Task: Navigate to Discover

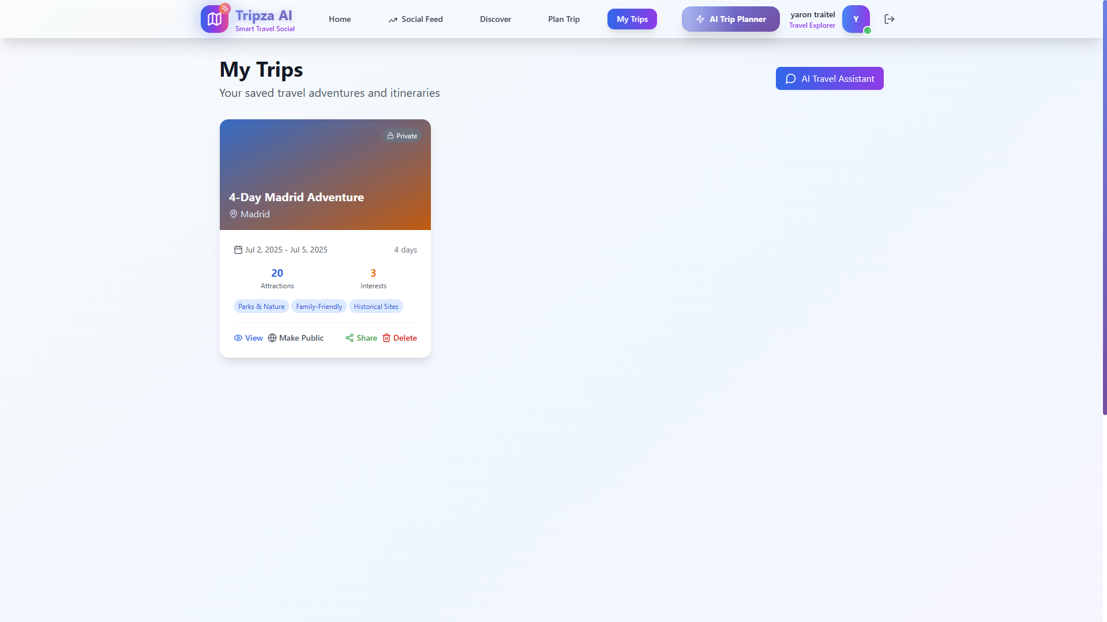Action: pos(496,19)
